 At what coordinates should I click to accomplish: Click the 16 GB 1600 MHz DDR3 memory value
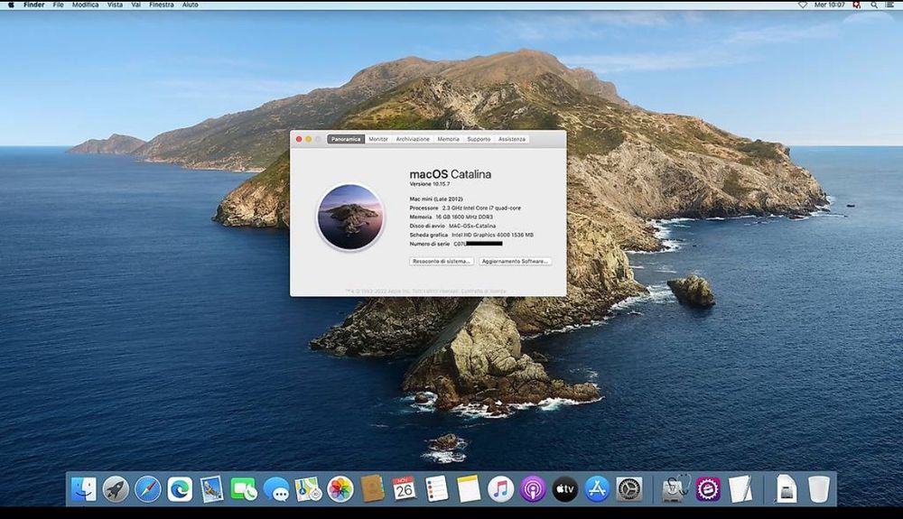[x=464, y=218]
